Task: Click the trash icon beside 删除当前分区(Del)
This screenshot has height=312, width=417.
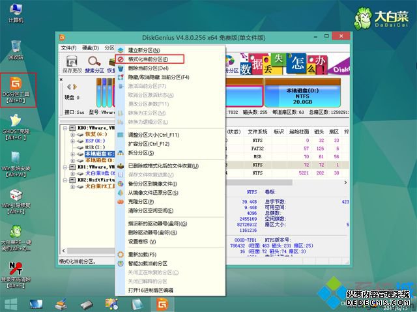Action: (121, 68)
